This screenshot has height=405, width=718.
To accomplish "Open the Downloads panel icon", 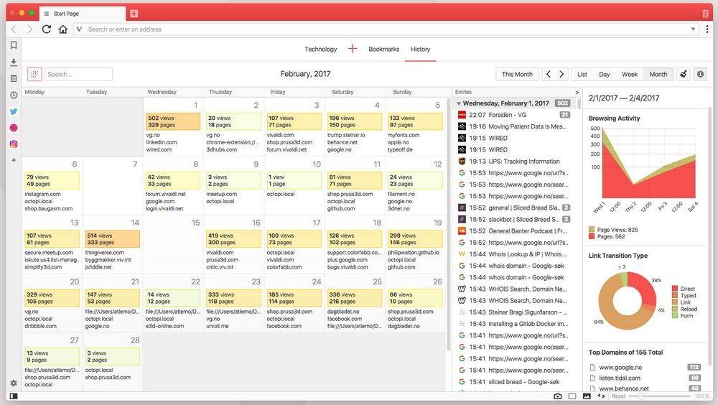I will click(x=14, y=62).
